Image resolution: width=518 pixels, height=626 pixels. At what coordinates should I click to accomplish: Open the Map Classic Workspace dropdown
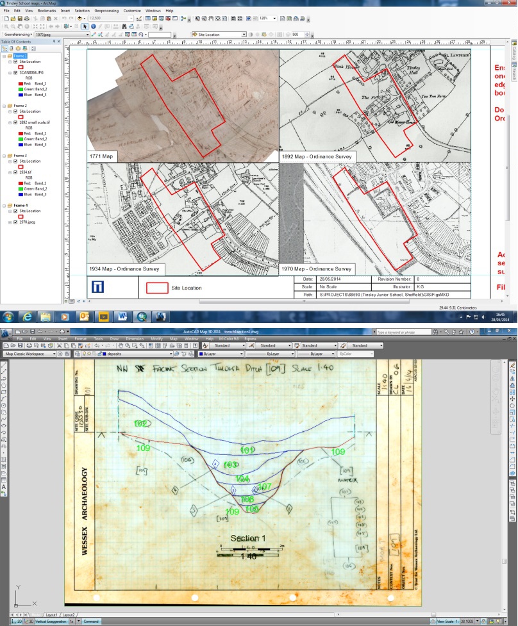coord(53,353)
